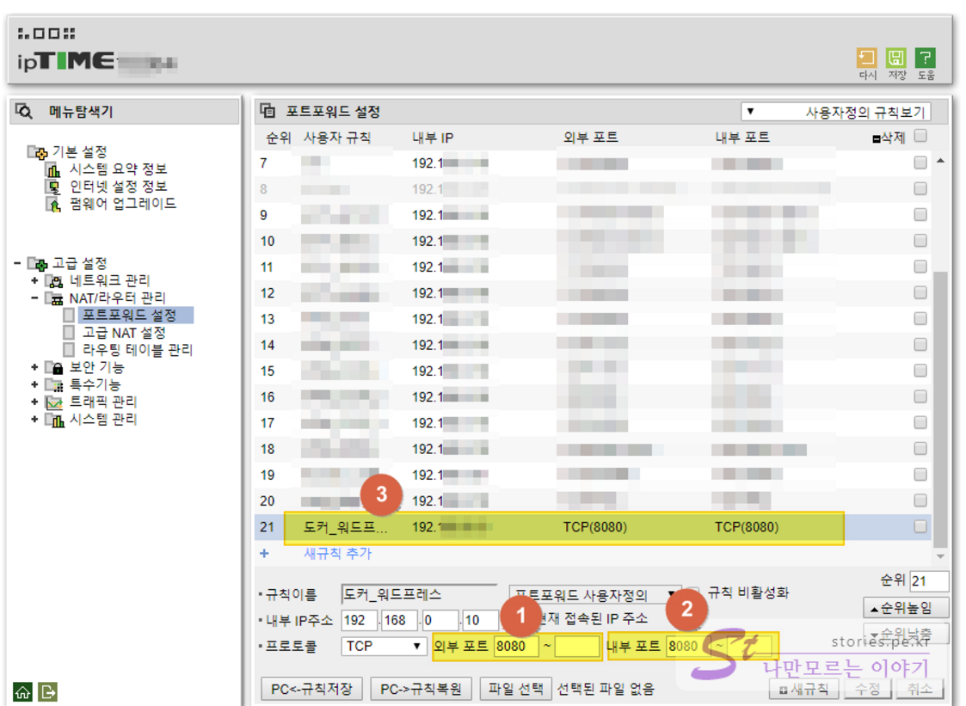Click the home icon at bottom left
The height and width of the screenshot is (706, 966).
pos(22,691)
